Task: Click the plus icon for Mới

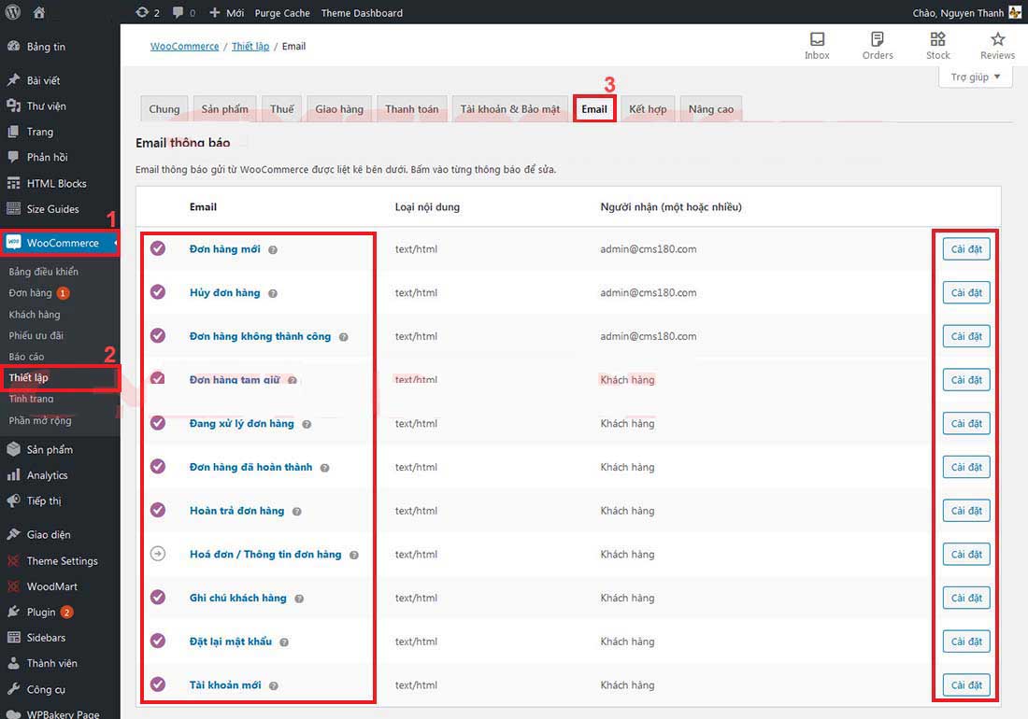Action: click(214, 12)
